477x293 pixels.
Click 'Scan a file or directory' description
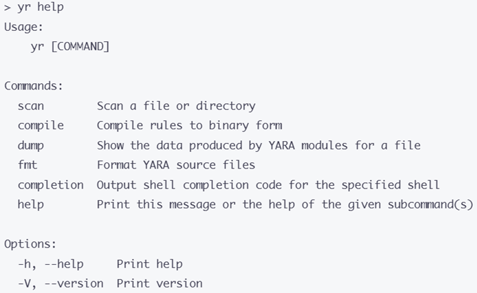pos(176,107)
